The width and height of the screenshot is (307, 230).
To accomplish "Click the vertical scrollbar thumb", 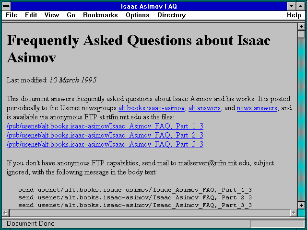I will click(301, 34).
